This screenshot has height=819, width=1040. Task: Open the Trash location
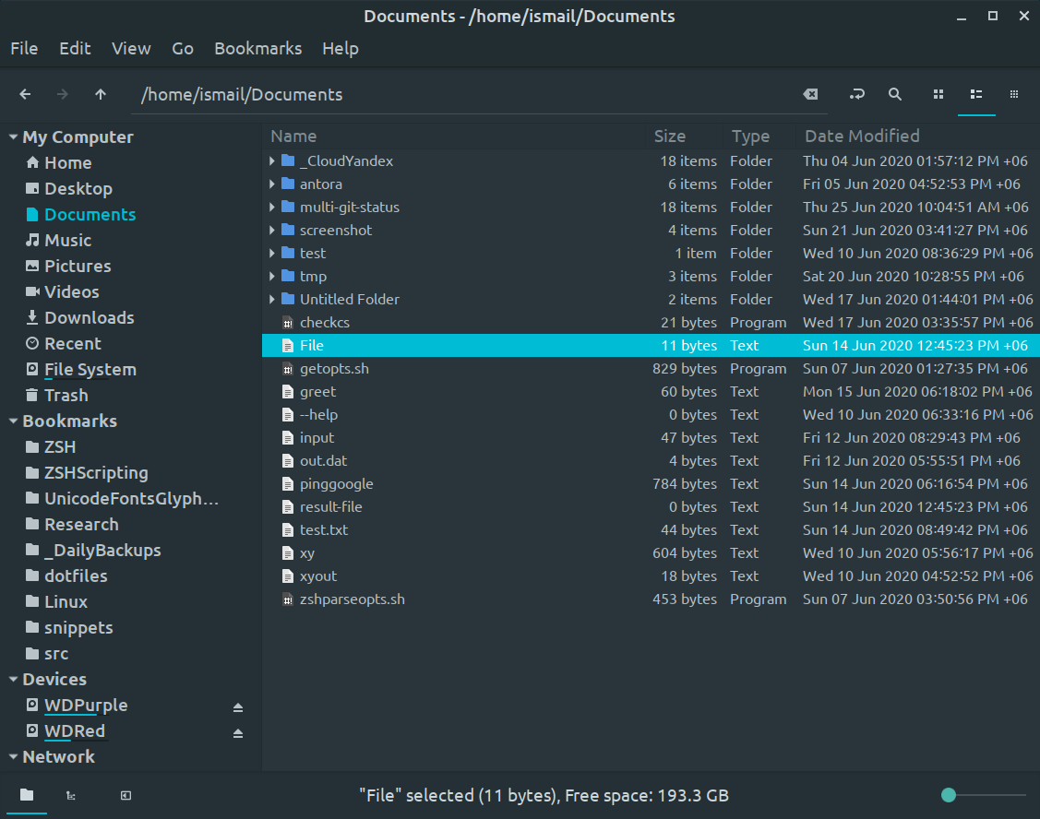pyautogui.click(x=65, y=395)
